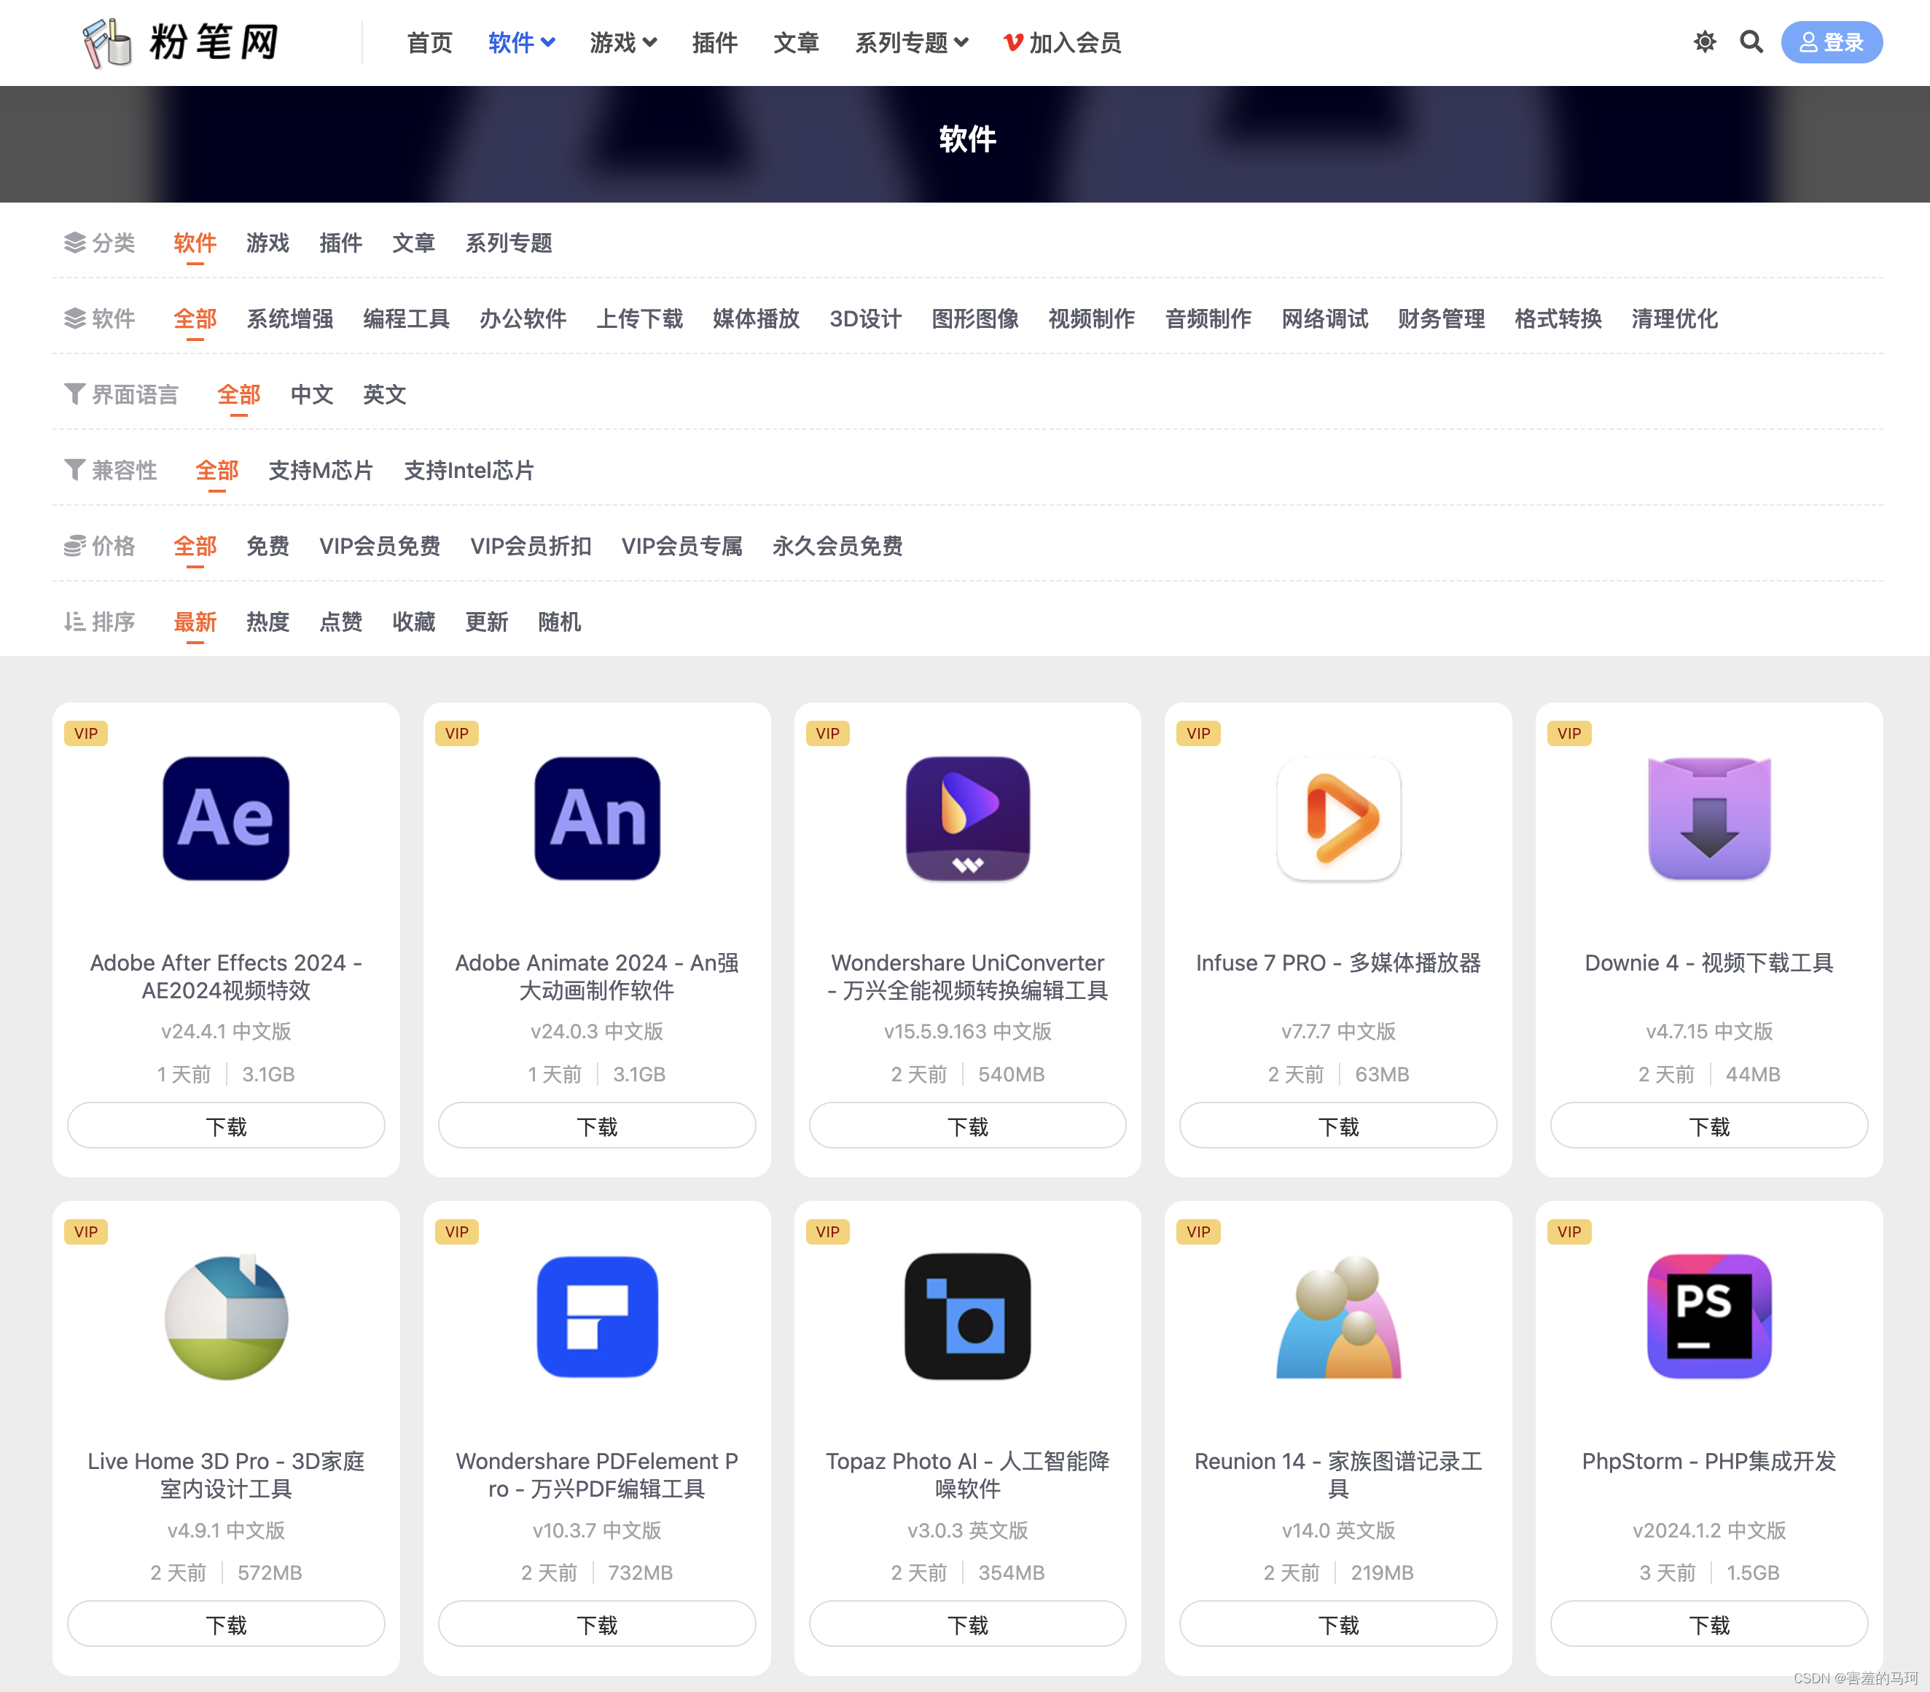
Task: Filter software by 编程工具
Action: pyautogui.click(x=406, y=319)
